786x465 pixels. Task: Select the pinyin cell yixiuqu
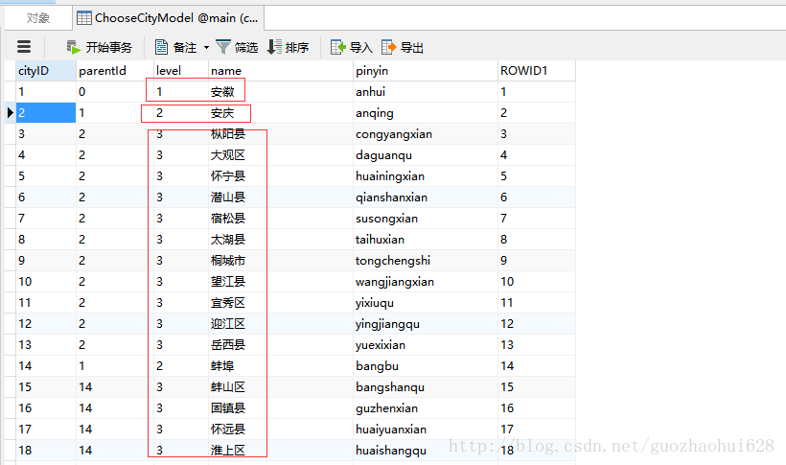[x=426, y=302]
